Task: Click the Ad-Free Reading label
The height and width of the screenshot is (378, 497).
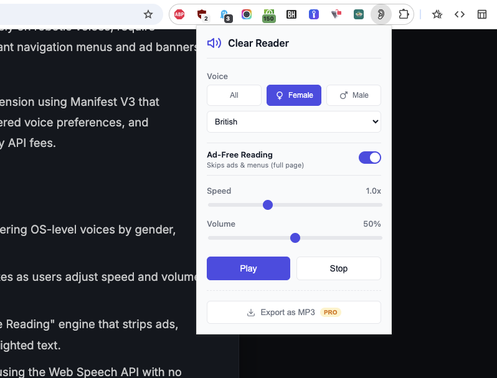Action: 240,155
